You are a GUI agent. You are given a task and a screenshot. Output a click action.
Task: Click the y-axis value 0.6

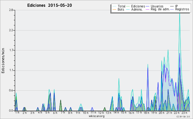(11, 90)
